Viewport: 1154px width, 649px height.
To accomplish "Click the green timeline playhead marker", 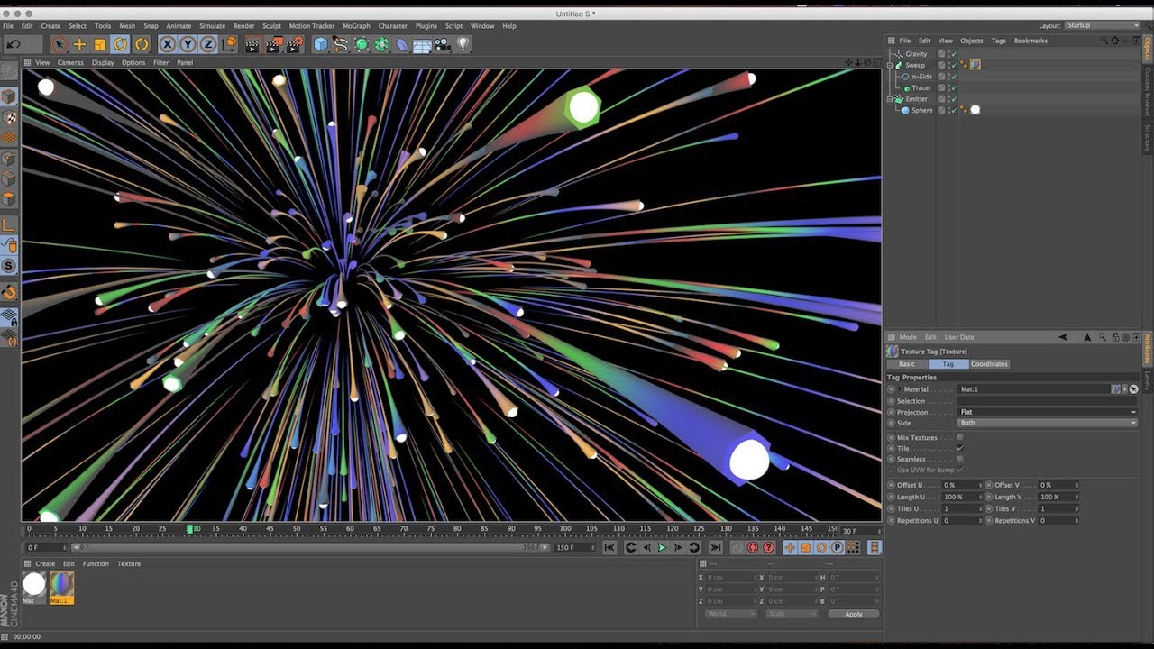I will [x=190, y=529].
